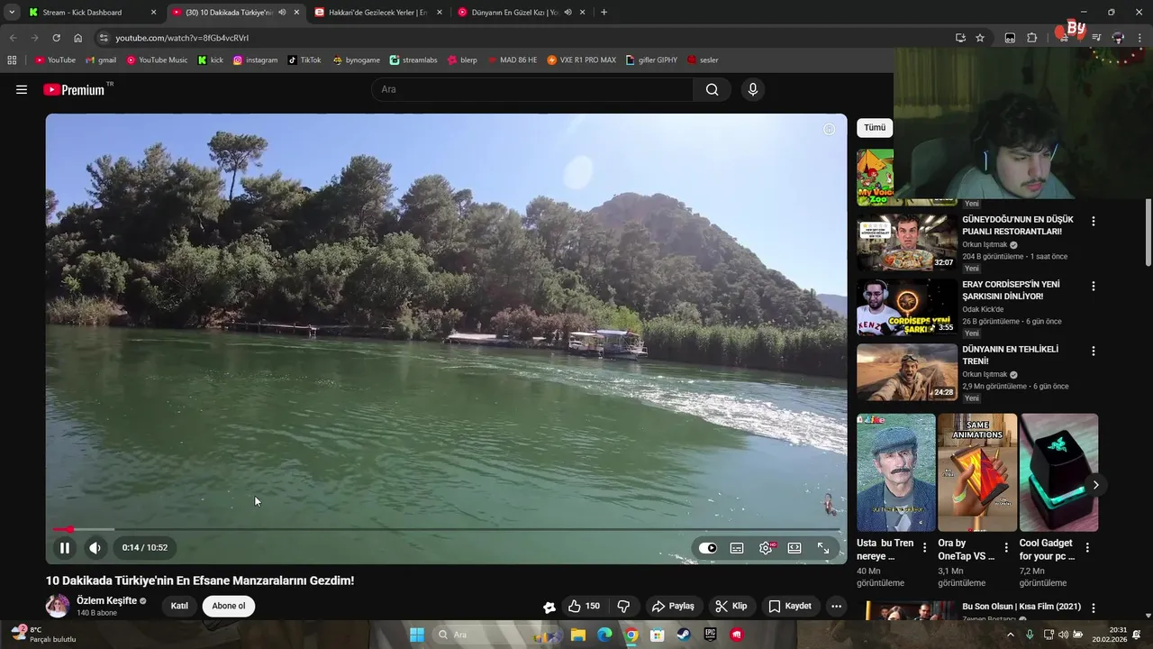The height and width of the screenshot is (649, 1153).
Task: Go to browser home page icon
Action: 77,38
